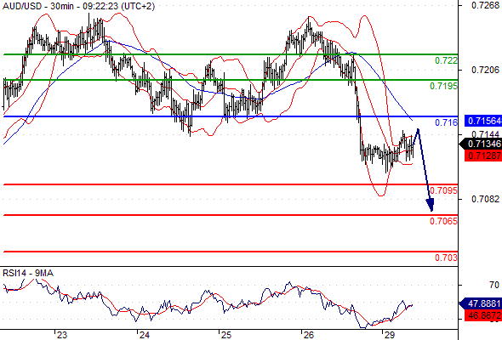Click the 0.7095 support level label
The height and width of the screenshot is (340, 502).
coord(443,190)
